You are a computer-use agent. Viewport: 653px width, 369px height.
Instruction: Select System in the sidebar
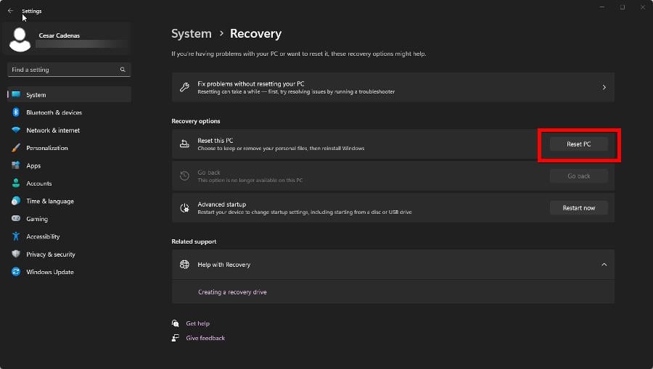click(69, 94)
